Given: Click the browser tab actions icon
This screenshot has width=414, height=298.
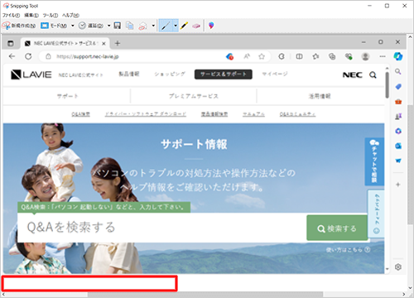Looking at the screenshot, I should [11, 43].
